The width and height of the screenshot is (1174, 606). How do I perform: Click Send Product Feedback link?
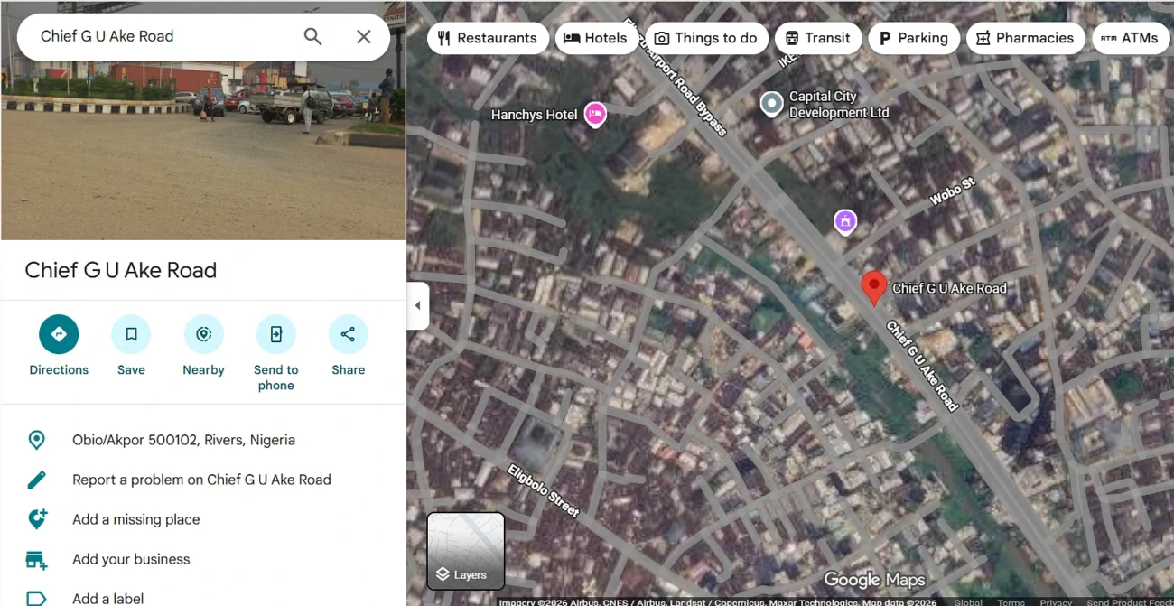pos(1130,601)
